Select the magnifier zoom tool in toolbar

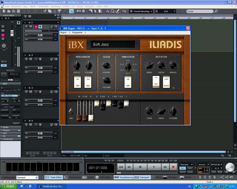coord(112,11)
